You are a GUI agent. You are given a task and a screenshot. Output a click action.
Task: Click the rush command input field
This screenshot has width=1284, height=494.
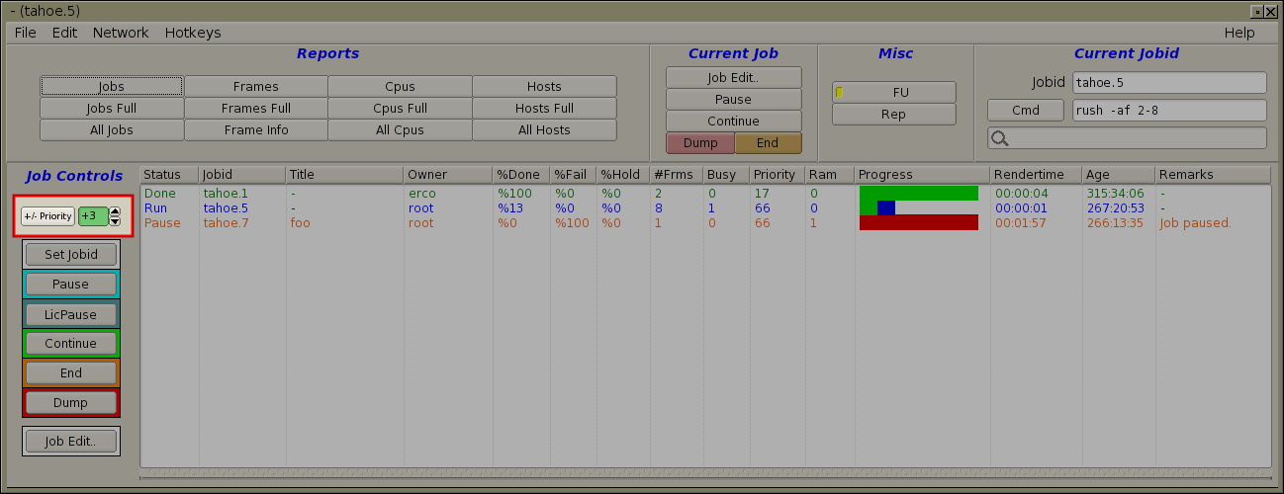[x=1168, y=111]
